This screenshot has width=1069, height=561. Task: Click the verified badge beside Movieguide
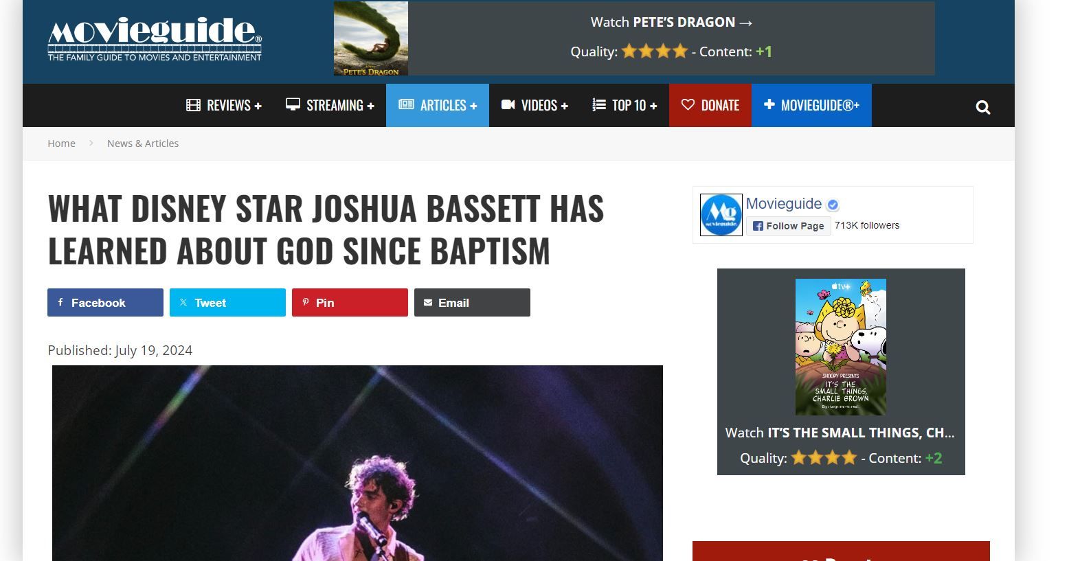point(833,205)
